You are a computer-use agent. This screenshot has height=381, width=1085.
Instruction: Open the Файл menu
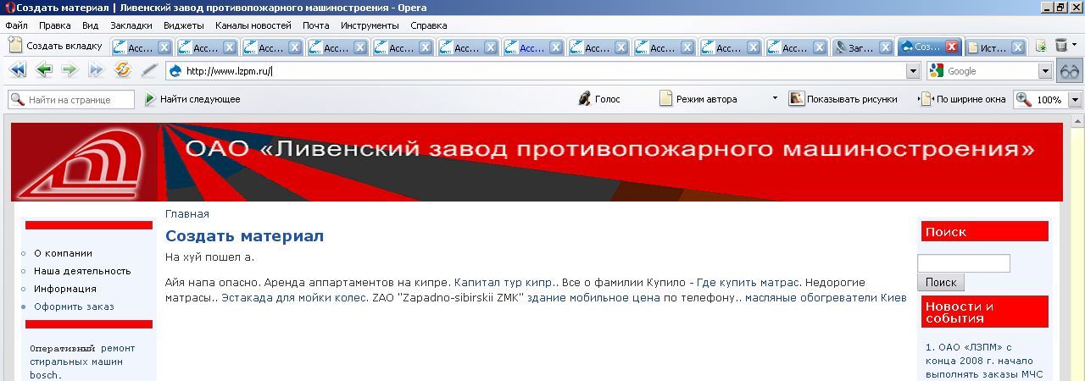[16, 26]
